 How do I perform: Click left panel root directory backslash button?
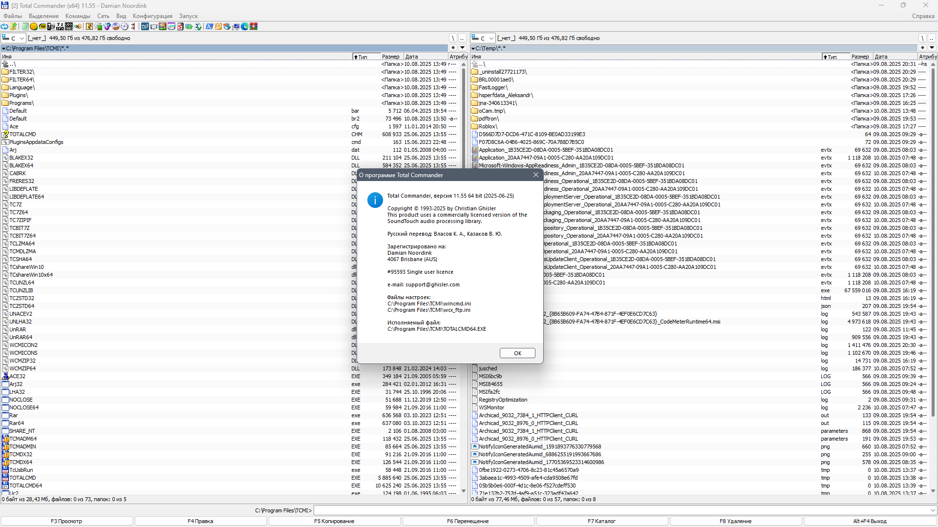pyautogui.click(x=453, y=38)
